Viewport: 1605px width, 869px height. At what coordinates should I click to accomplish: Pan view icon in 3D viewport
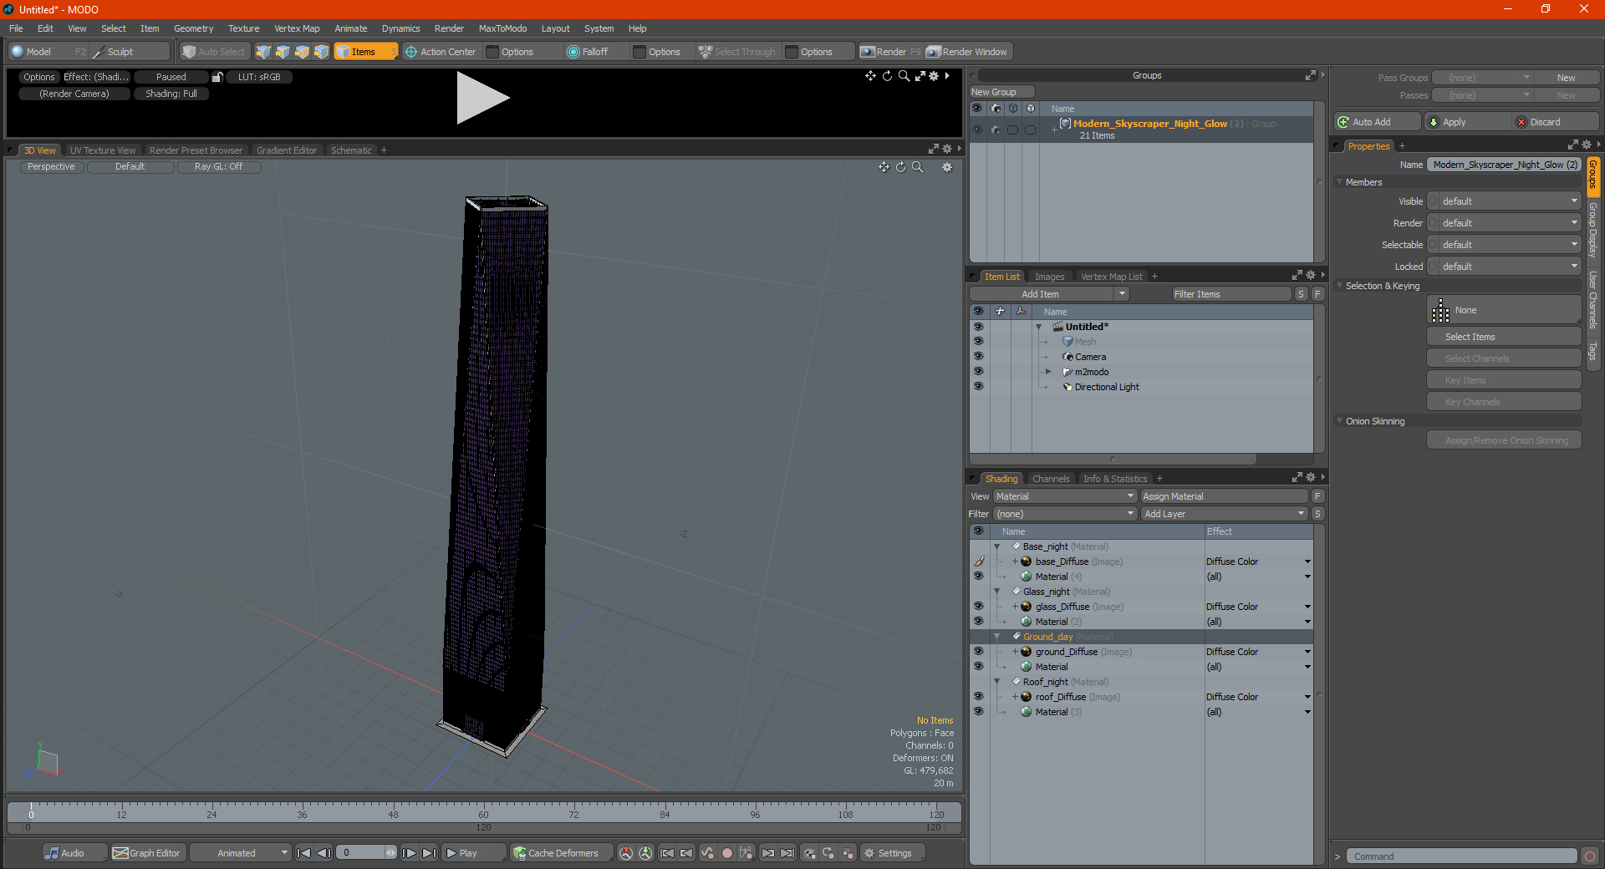[x=884, y=167]
